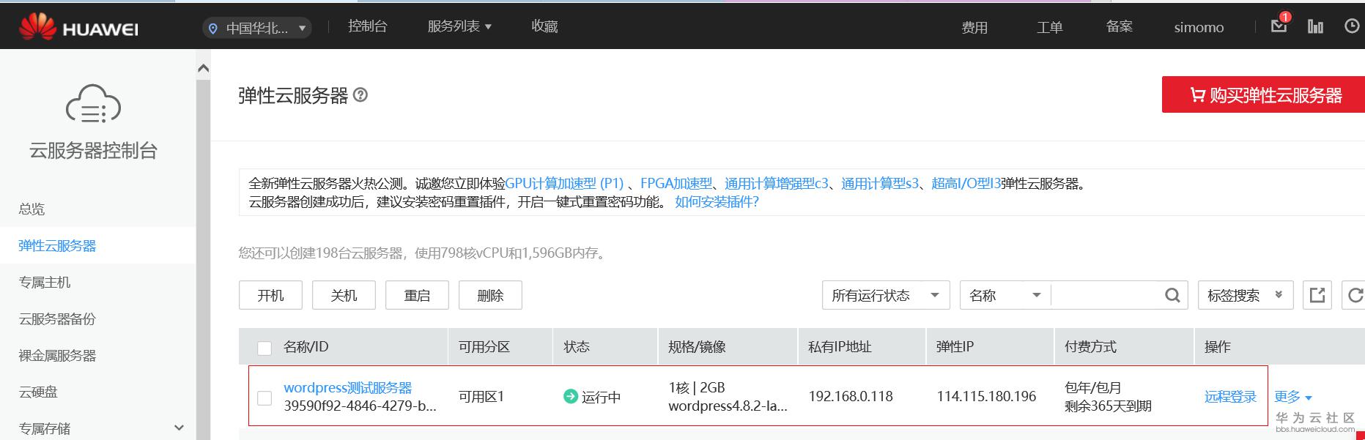Click the Huawei logo

point(78,28)
